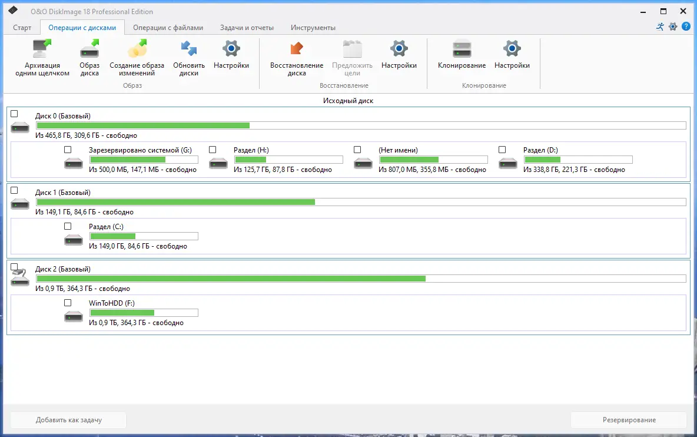Screen dimensions: 697x437
Task: Go to Задачи и отчеты tab
Action: [247, 28]
